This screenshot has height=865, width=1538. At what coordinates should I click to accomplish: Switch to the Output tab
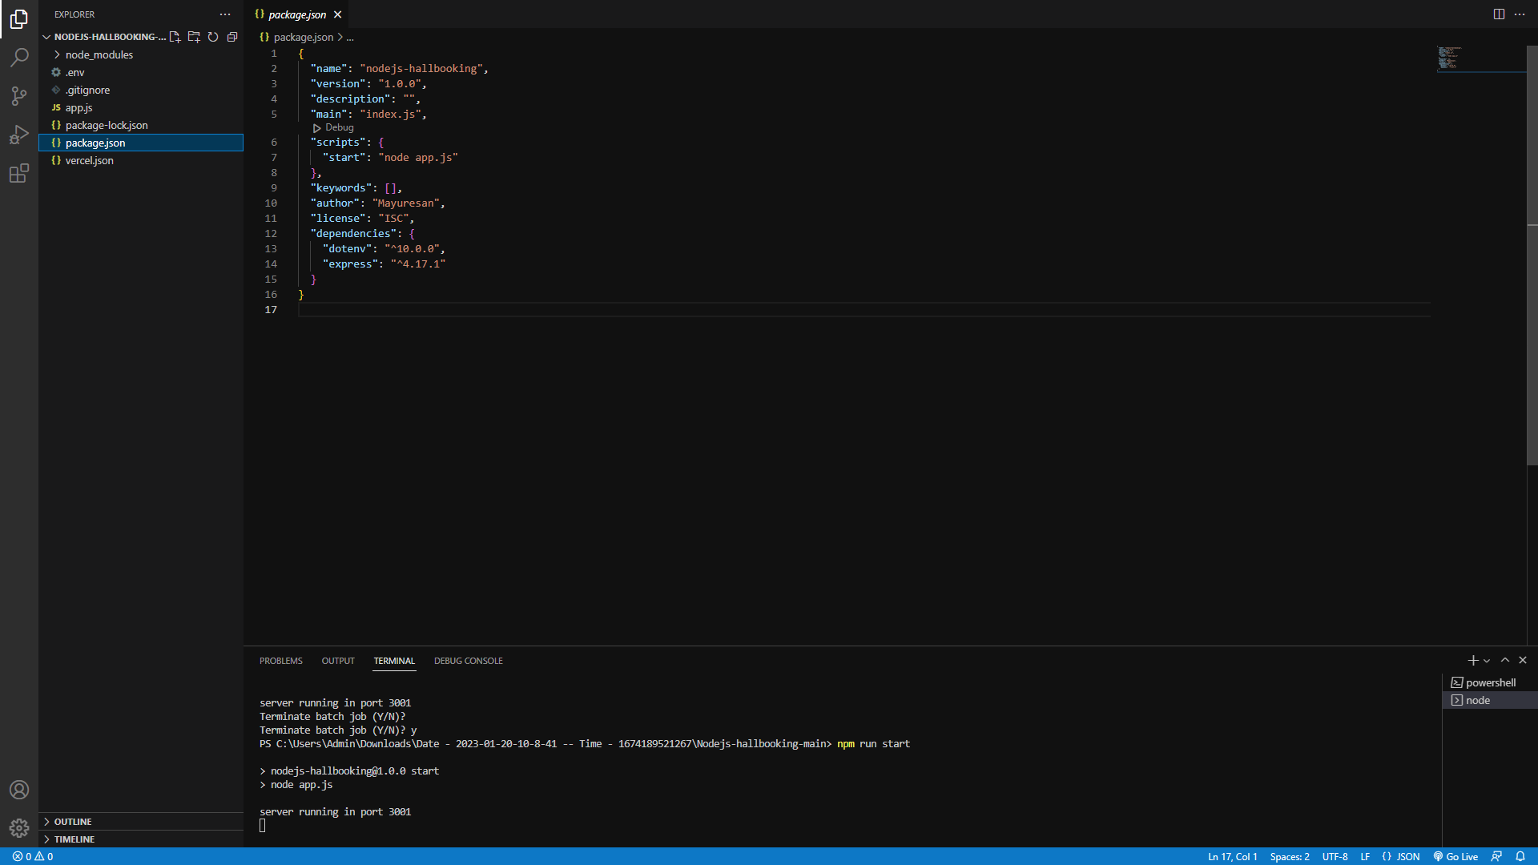337,661
